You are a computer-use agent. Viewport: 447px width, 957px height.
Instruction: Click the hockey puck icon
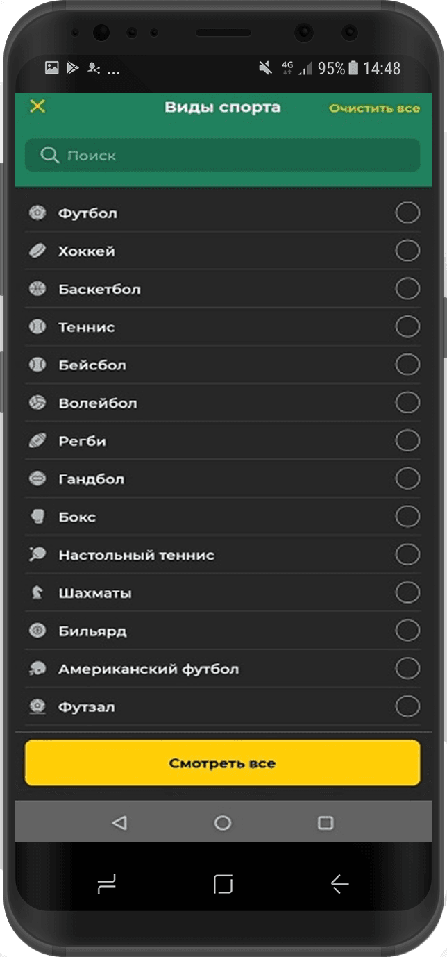coord(37,251)
